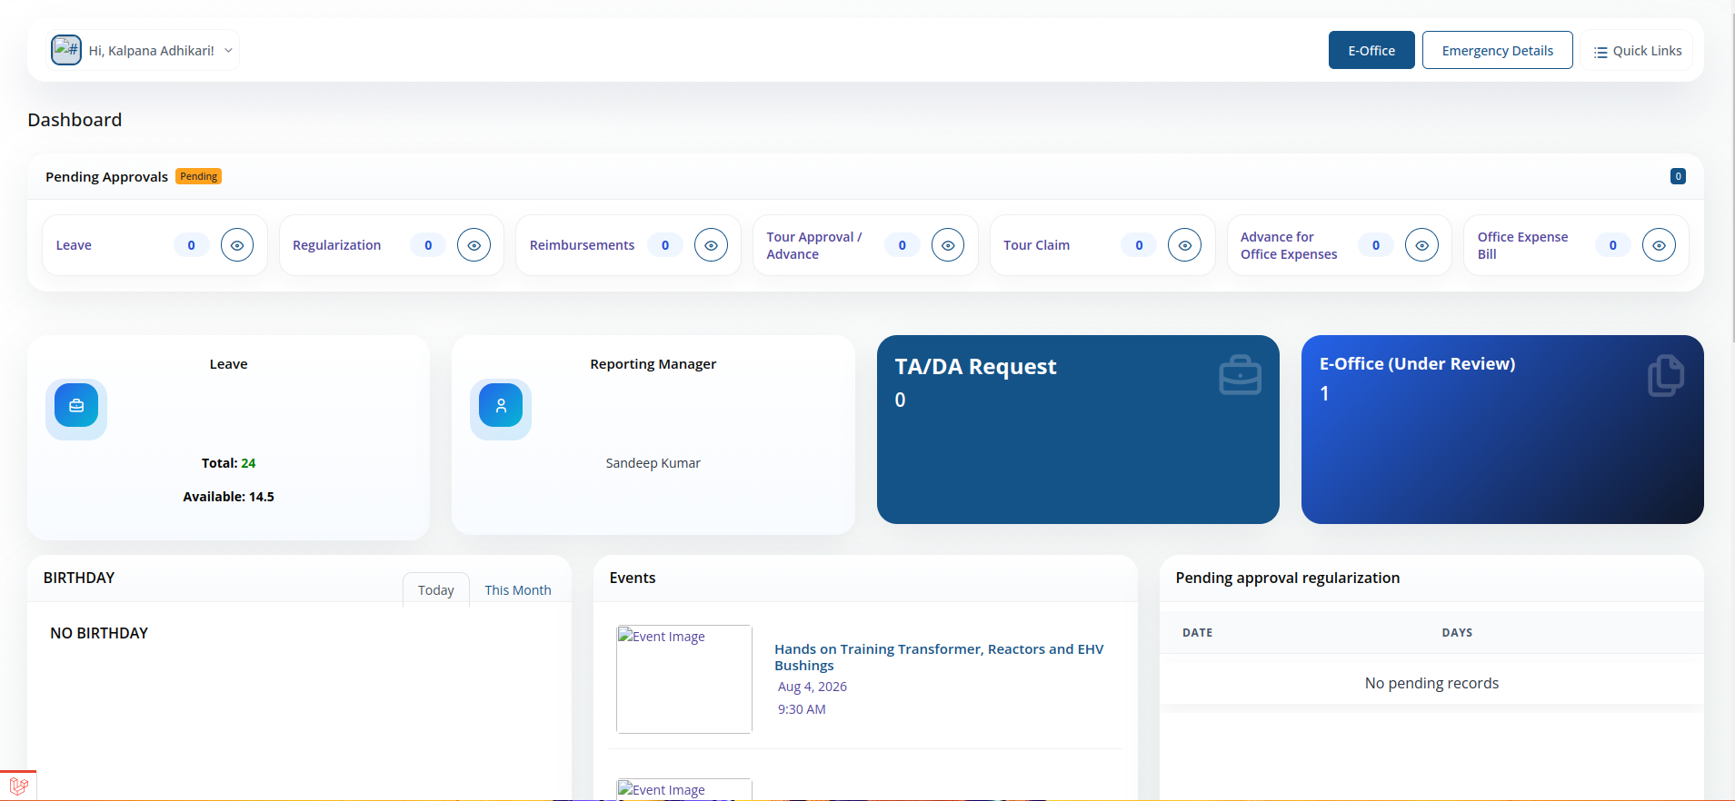The height and width of the screenshot is (801, 1735).
Task: Click the Tour Approval / Advance label
Action: pyautogui.click(x=813, y=245)
